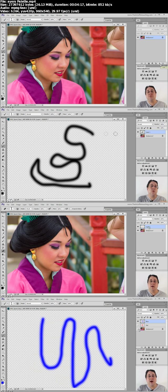This screenshot has height=392, width=168.
Task: Add a Curves adjustment in the 00:01:44 frame
Action: 149,166
